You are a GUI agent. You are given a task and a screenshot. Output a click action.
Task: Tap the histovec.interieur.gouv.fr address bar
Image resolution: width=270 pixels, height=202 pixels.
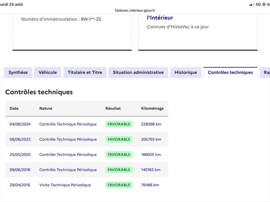[135, 10]
